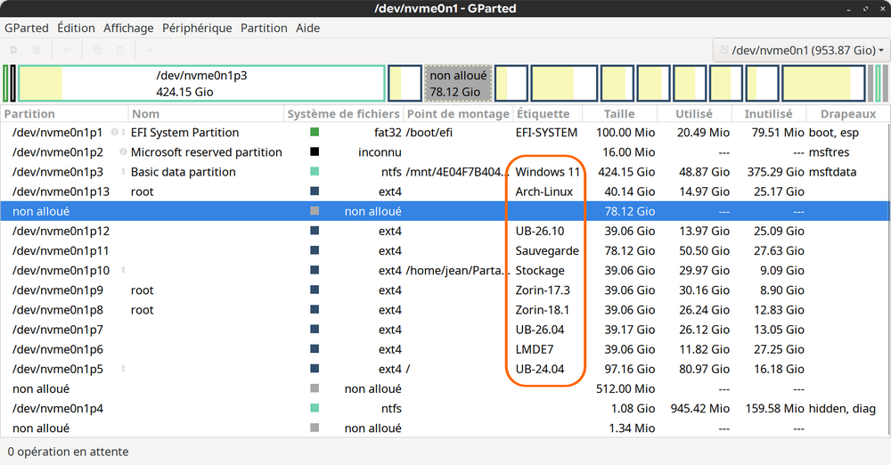Click the Taille column header

(x=619, y=114)
